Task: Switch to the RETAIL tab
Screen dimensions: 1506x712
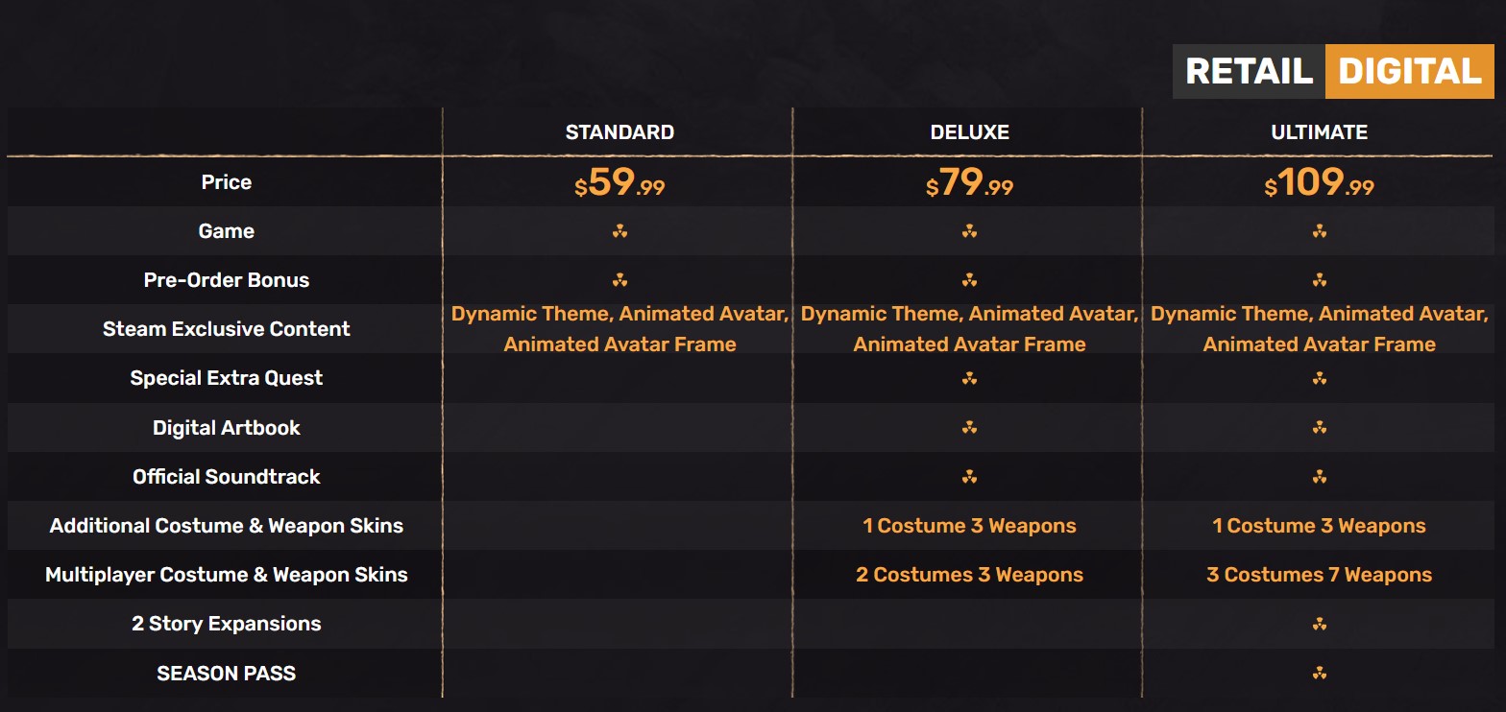Action: 1249,72
